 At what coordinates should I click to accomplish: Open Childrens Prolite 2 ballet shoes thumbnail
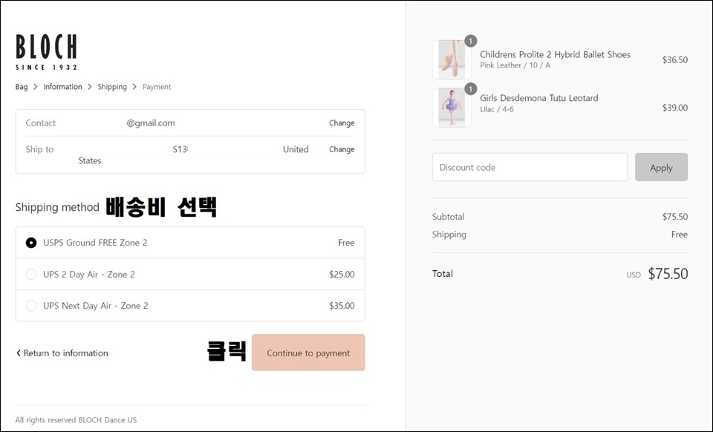[452, 59]
